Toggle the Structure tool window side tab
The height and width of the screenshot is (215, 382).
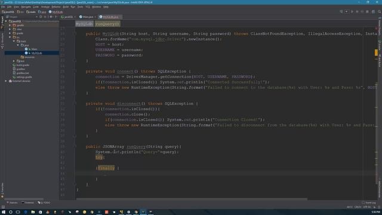coord(2,41)
